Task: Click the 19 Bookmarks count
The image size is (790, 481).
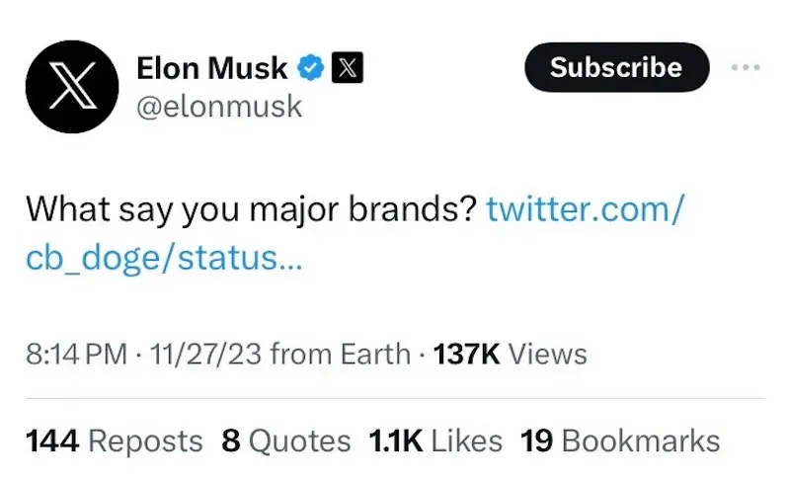Action: click(620, 441)
